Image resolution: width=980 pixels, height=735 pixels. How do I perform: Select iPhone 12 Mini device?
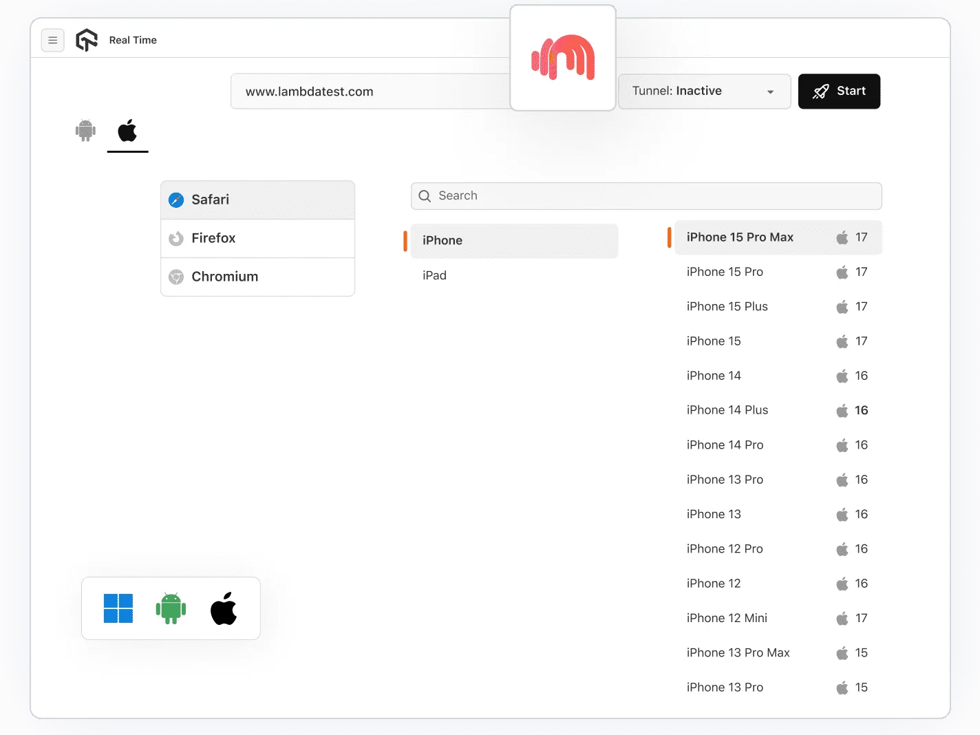coord(727,617)
